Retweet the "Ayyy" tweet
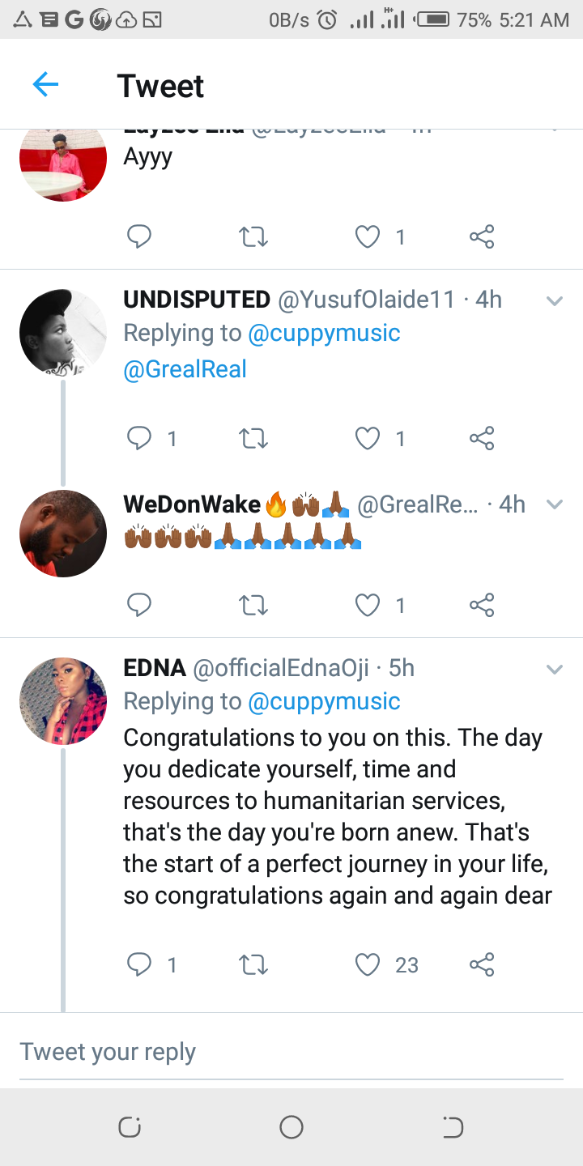This screenshot has height=1166, width=583. click(x=253, y=236)
